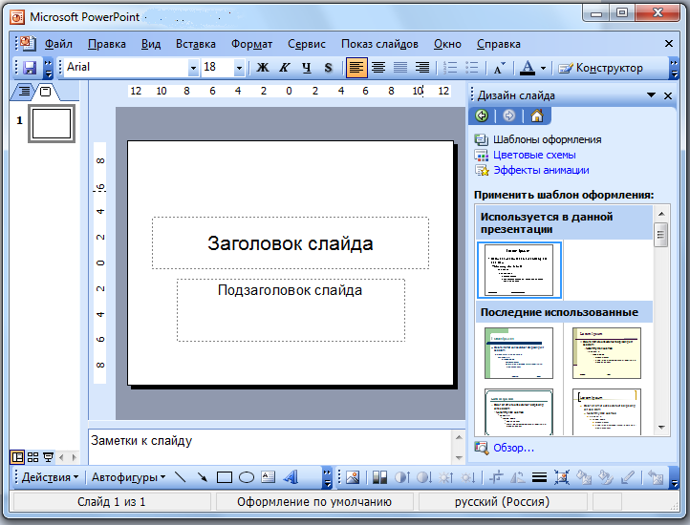
Task: Toggle underline formatting (Ч)
Action: click(306, 67)
